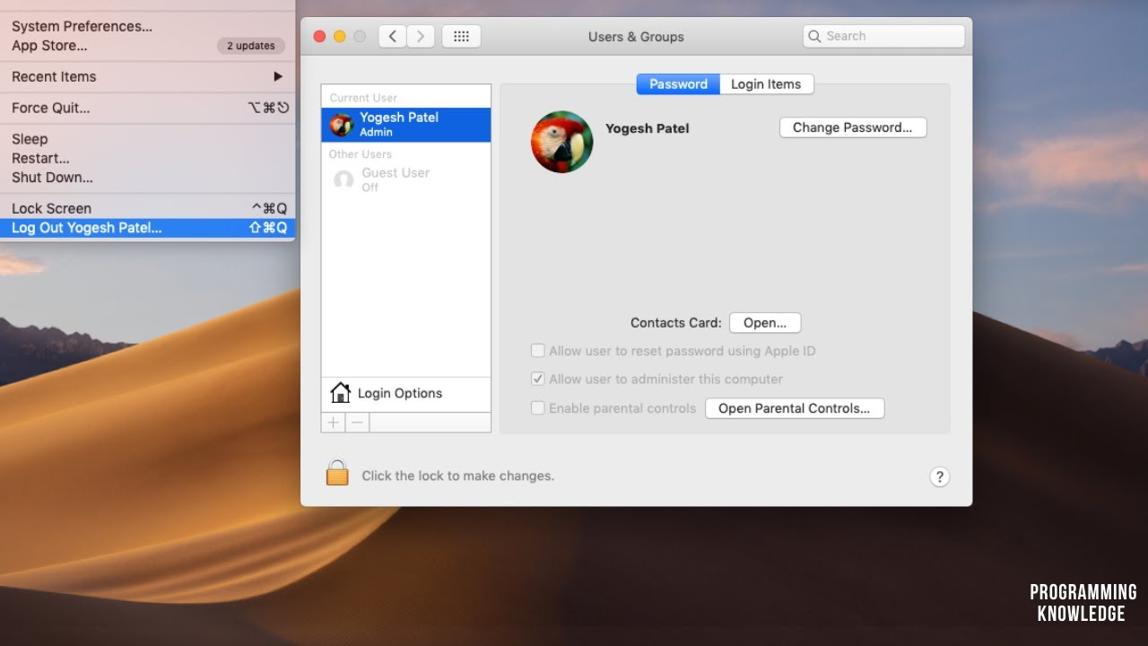Go forward with the right chevron button

coord(421,36)
